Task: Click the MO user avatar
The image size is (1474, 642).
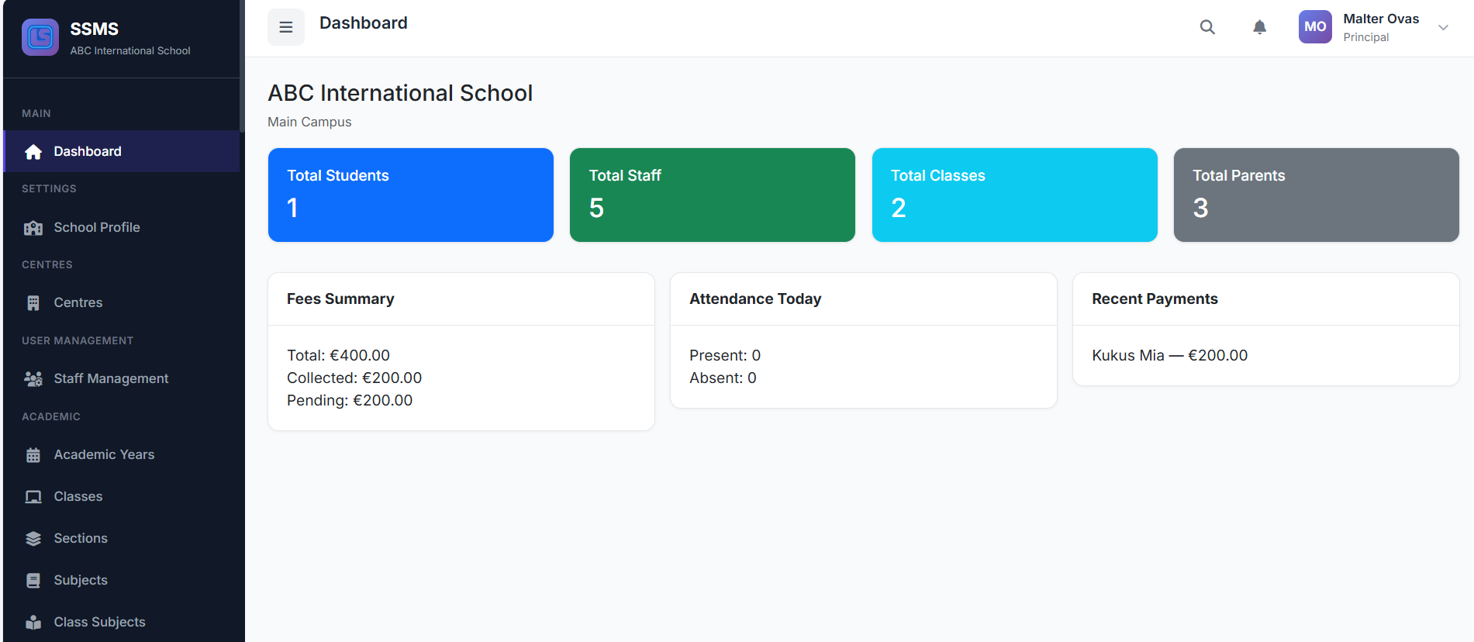Action: 1315,27
